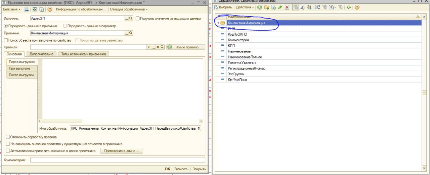Click into Комментарий input field

click(118, 160)
